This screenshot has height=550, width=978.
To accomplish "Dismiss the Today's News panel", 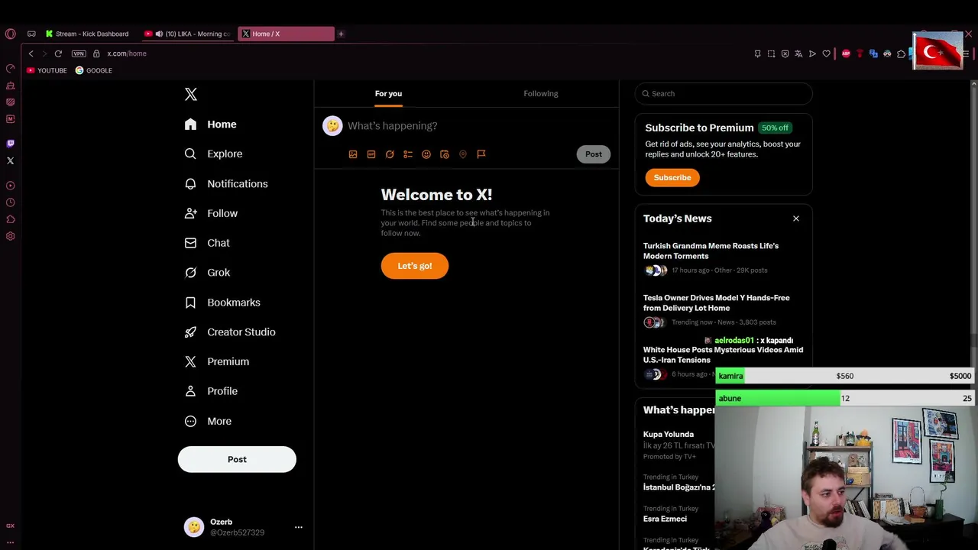I will pos(796,218).
